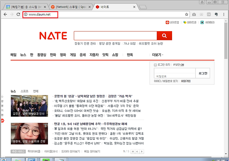Open the Chrome three-dot menu
This screenshot has width=229, height=161.
224,14
